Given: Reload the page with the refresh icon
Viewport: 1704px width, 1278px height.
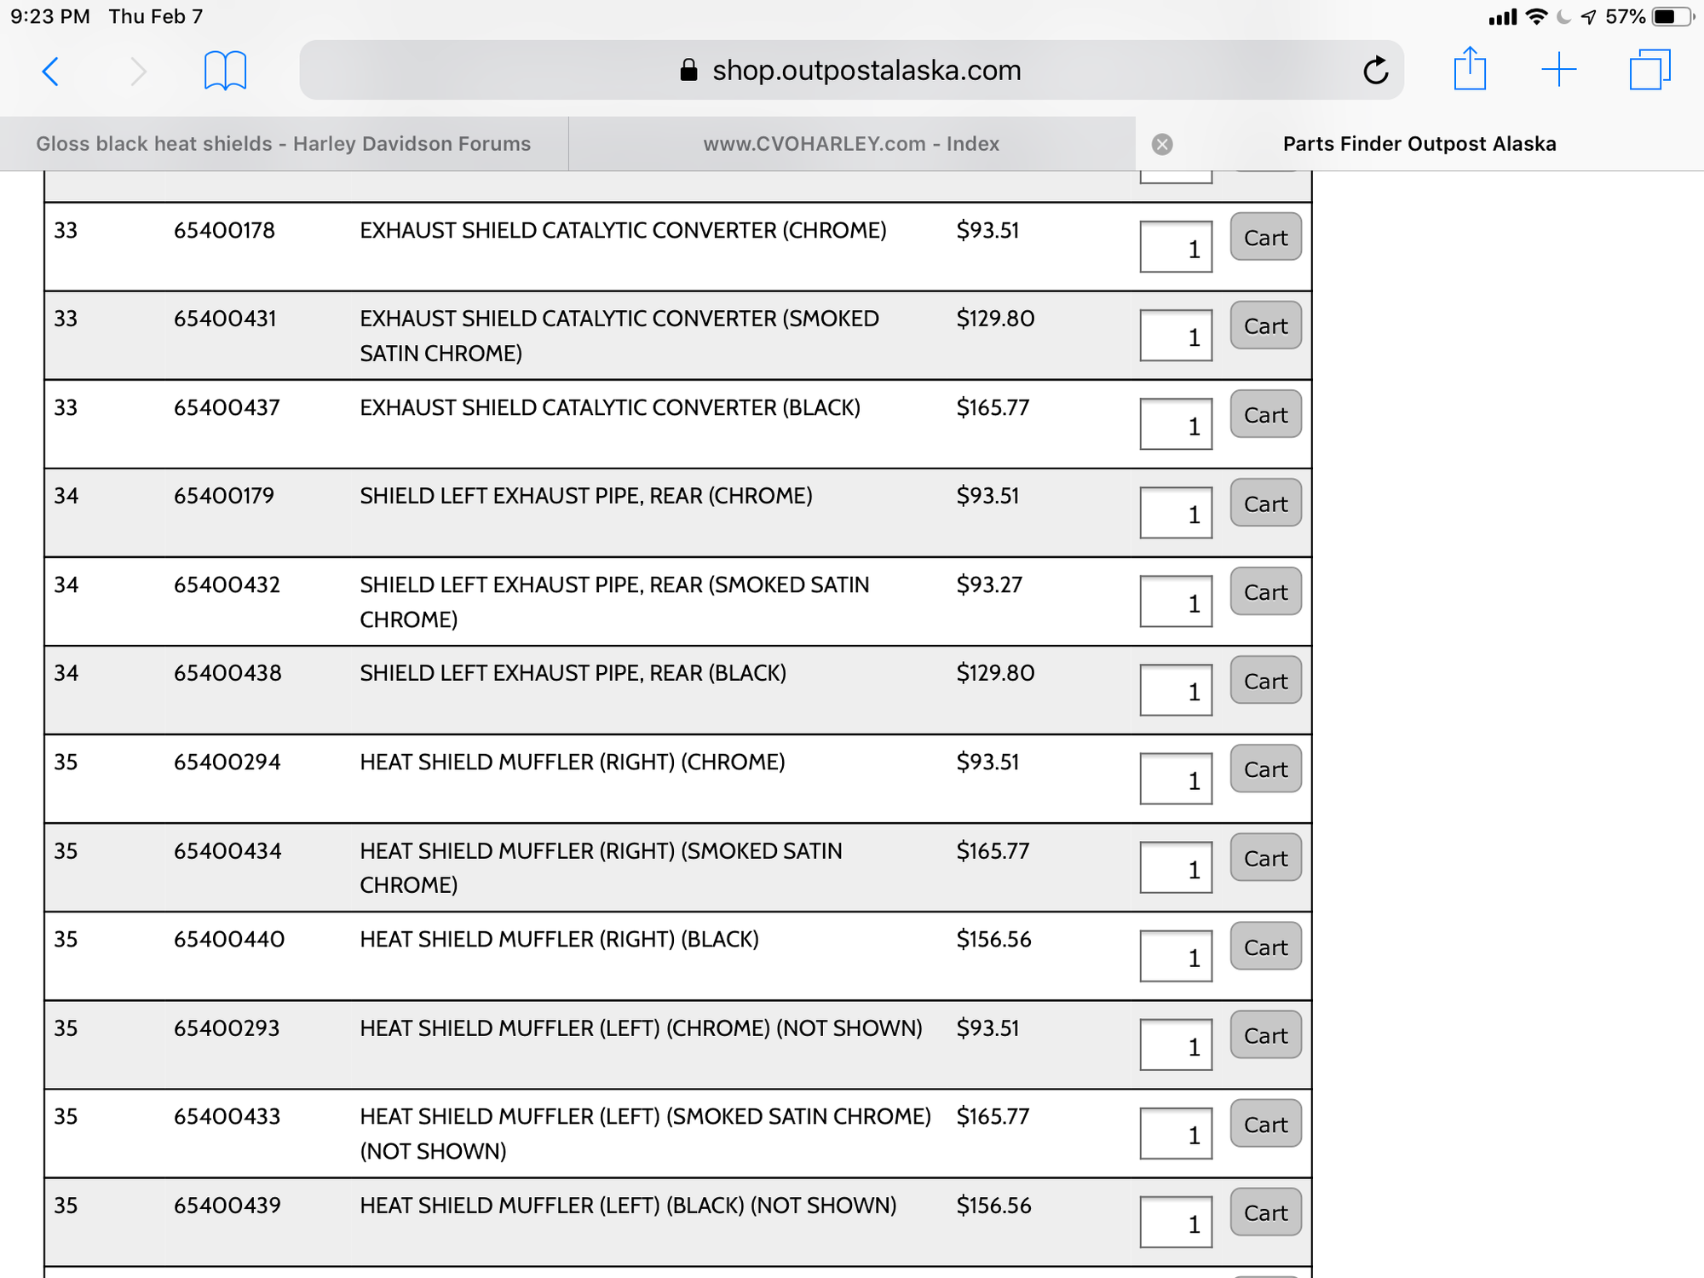Looking at the screenshot, I should [x=1375, y=71].
